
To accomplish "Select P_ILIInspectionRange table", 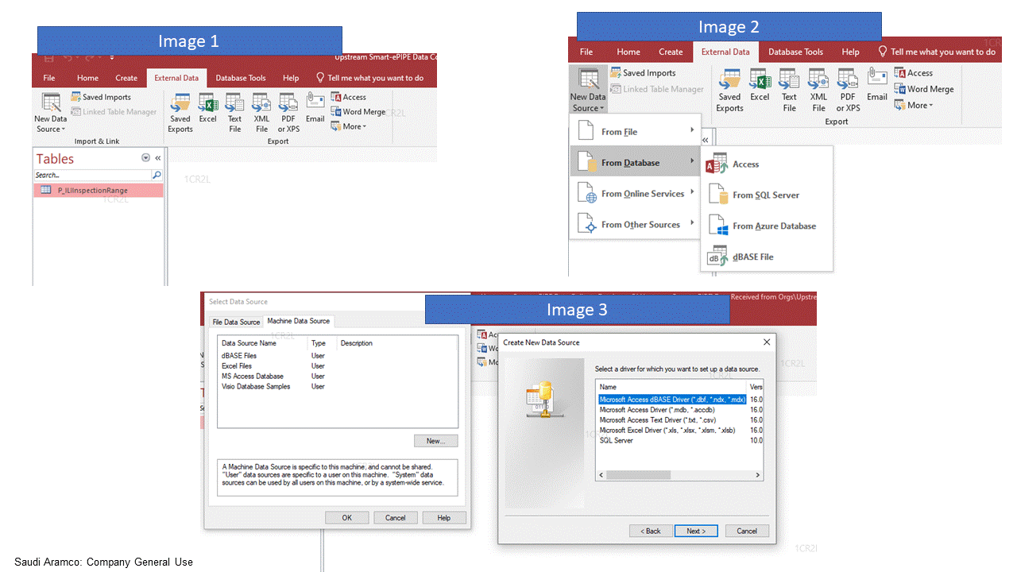I will [99, 191].
